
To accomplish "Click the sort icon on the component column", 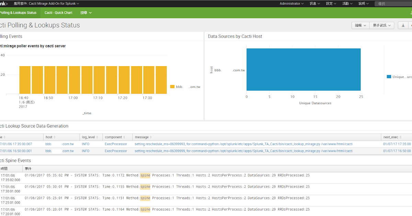I will [125, 137].
